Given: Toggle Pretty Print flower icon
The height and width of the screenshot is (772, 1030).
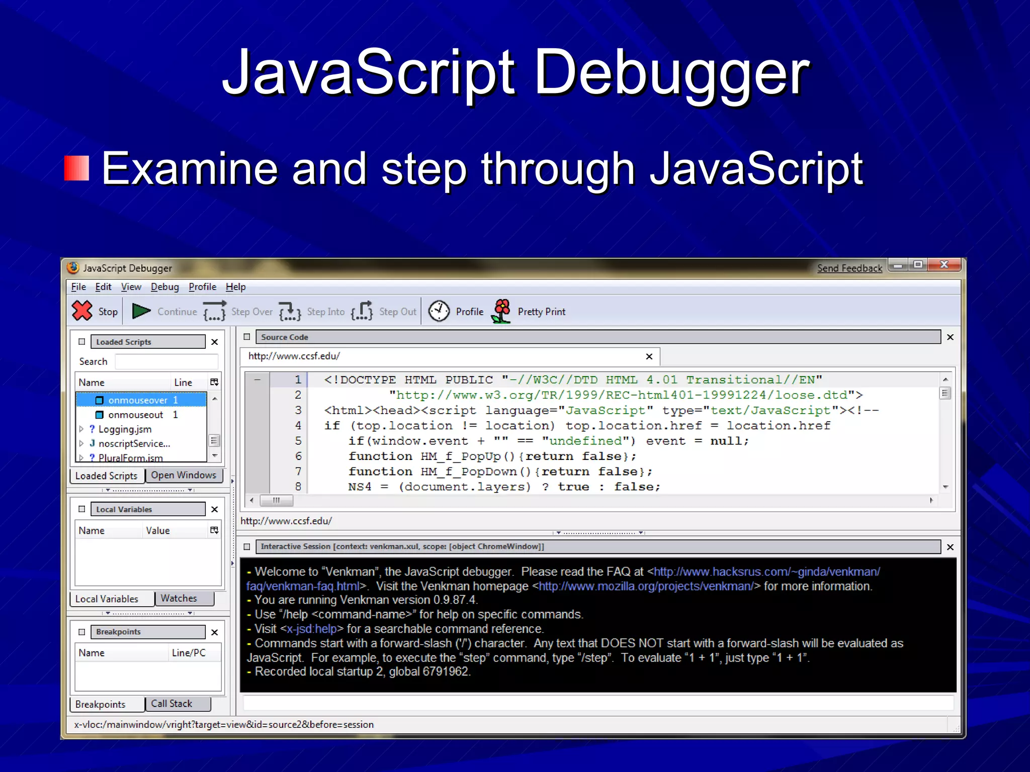Looking at the screenshot, I should [501, 311].
